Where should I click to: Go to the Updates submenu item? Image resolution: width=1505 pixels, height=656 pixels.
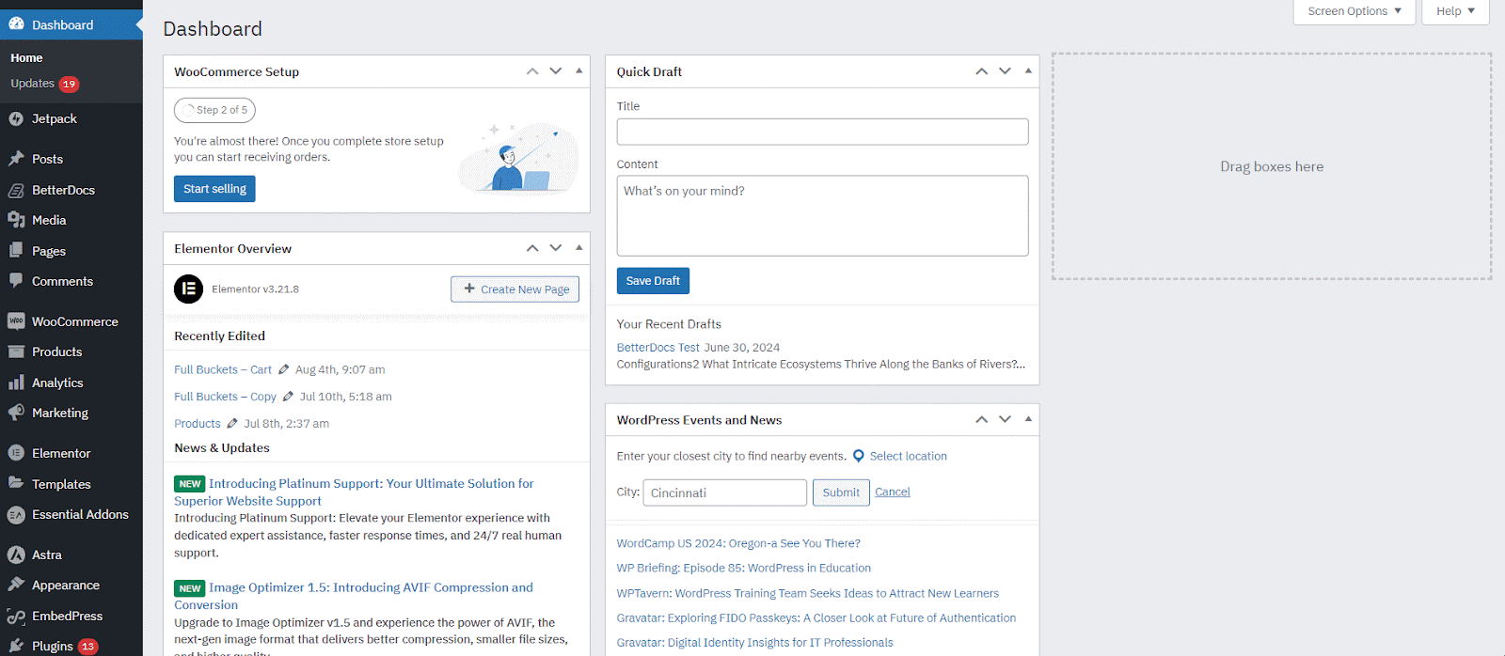(33, 84)
